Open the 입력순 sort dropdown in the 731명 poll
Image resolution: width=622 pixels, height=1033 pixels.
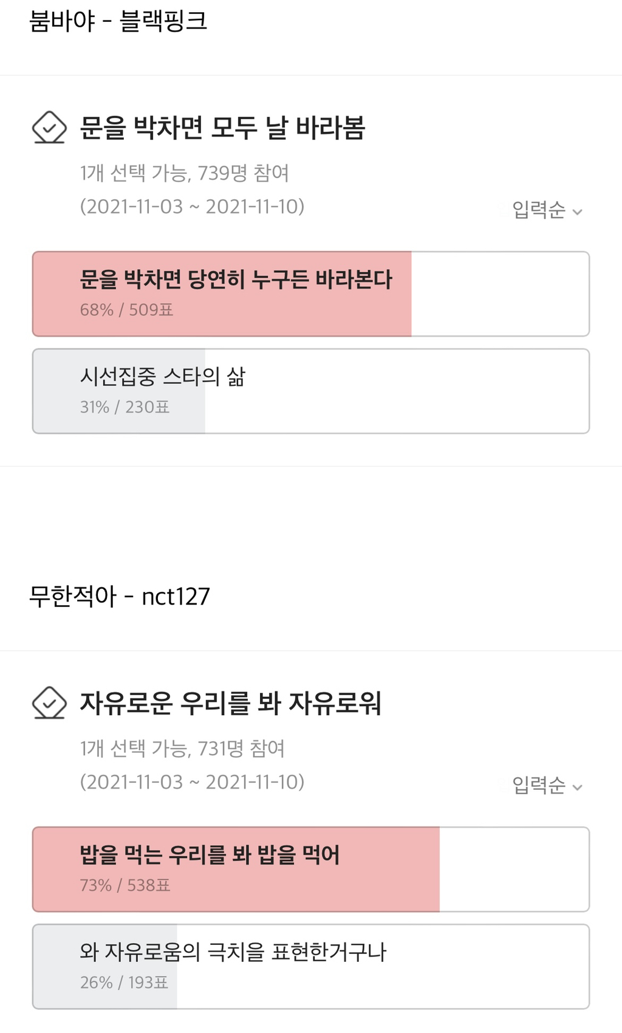point(547,786)
